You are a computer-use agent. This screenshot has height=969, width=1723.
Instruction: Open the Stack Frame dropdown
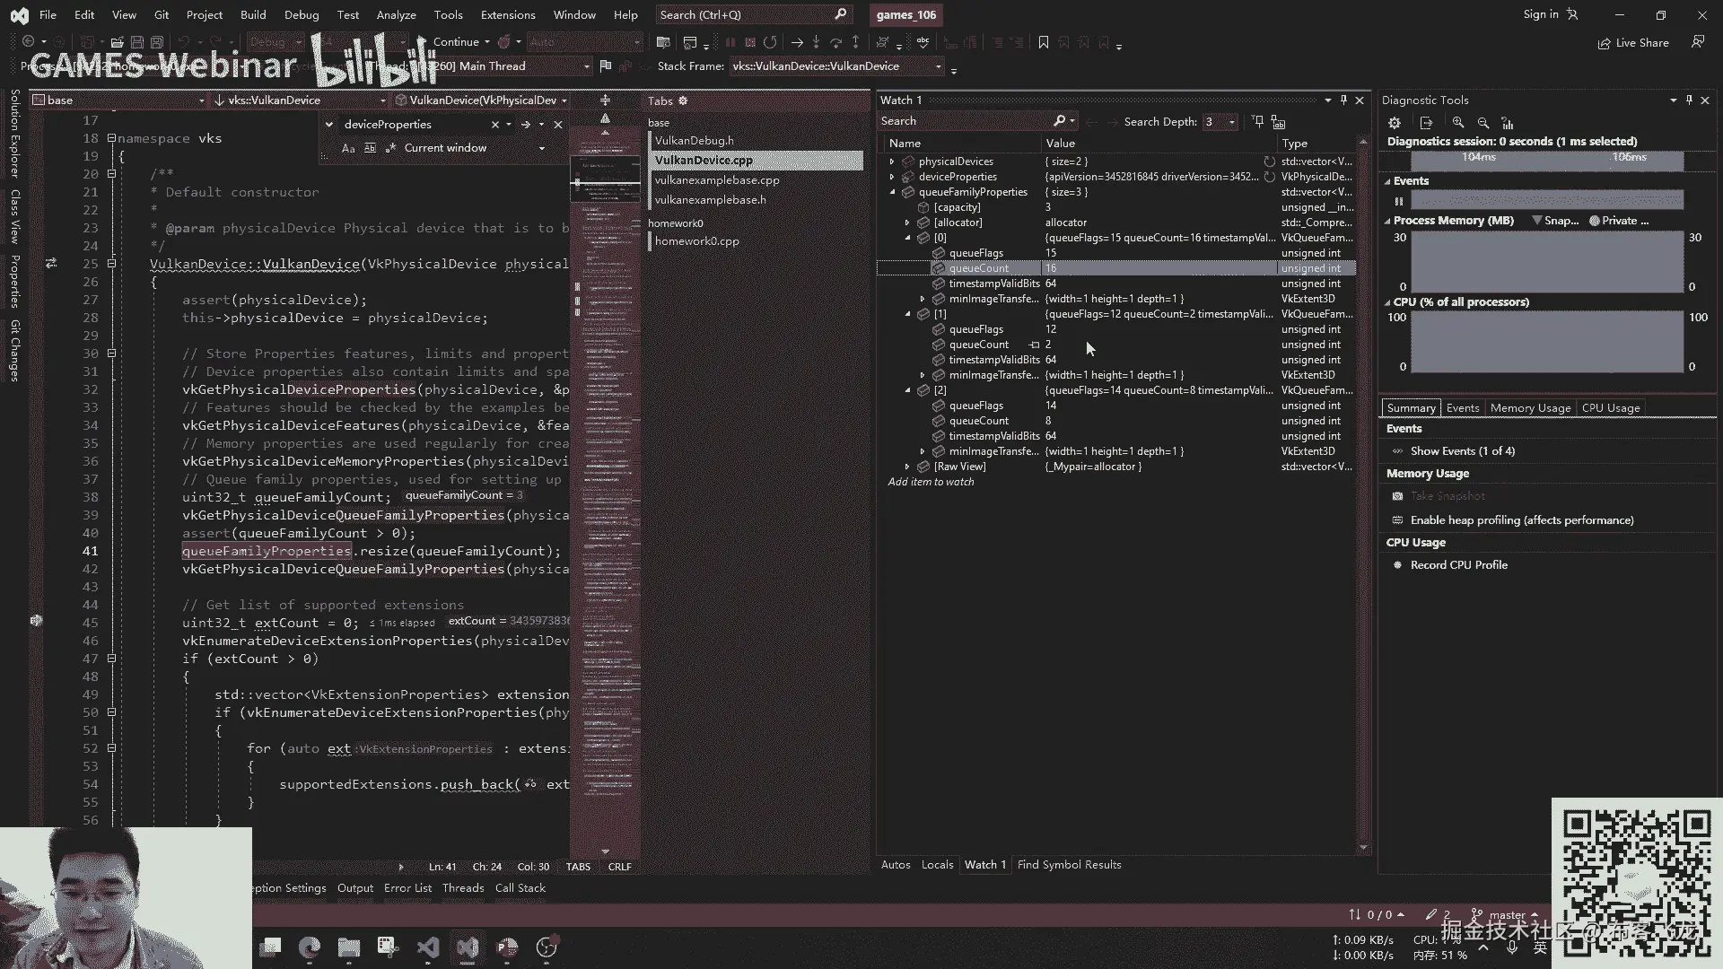click(939, 66)
